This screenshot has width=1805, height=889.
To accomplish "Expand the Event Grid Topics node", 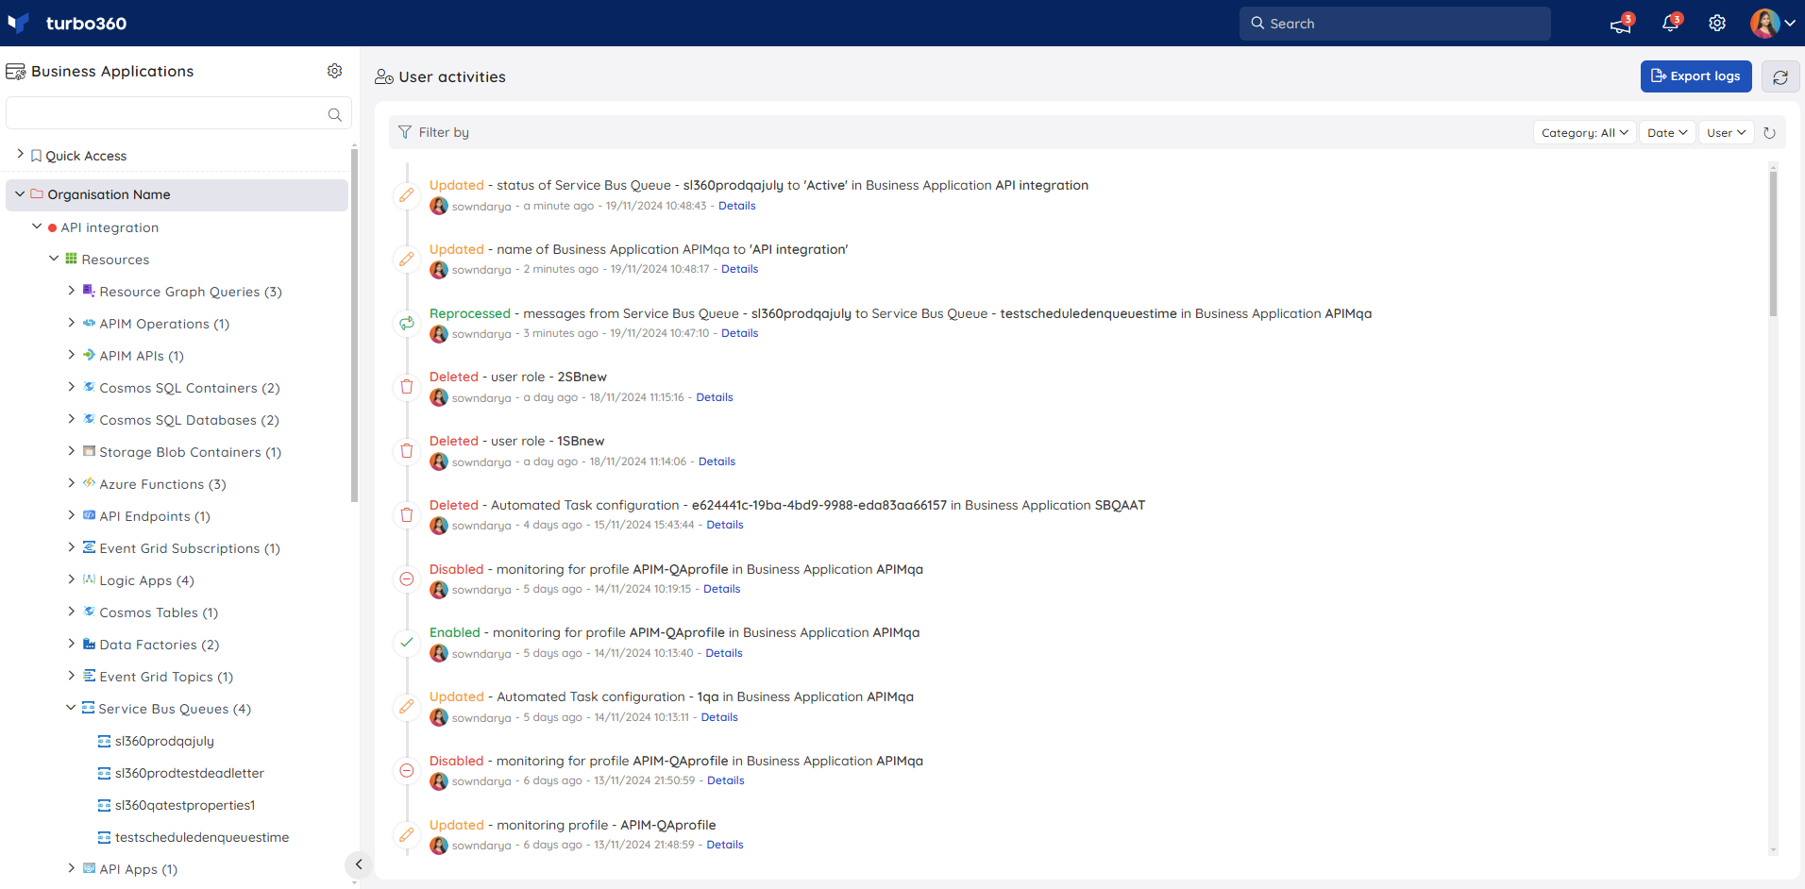I will click(x=71, y=676).
